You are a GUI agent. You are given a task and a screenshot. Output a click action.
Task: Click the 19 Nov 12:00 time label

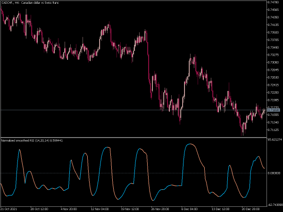(x=130, y=209)
